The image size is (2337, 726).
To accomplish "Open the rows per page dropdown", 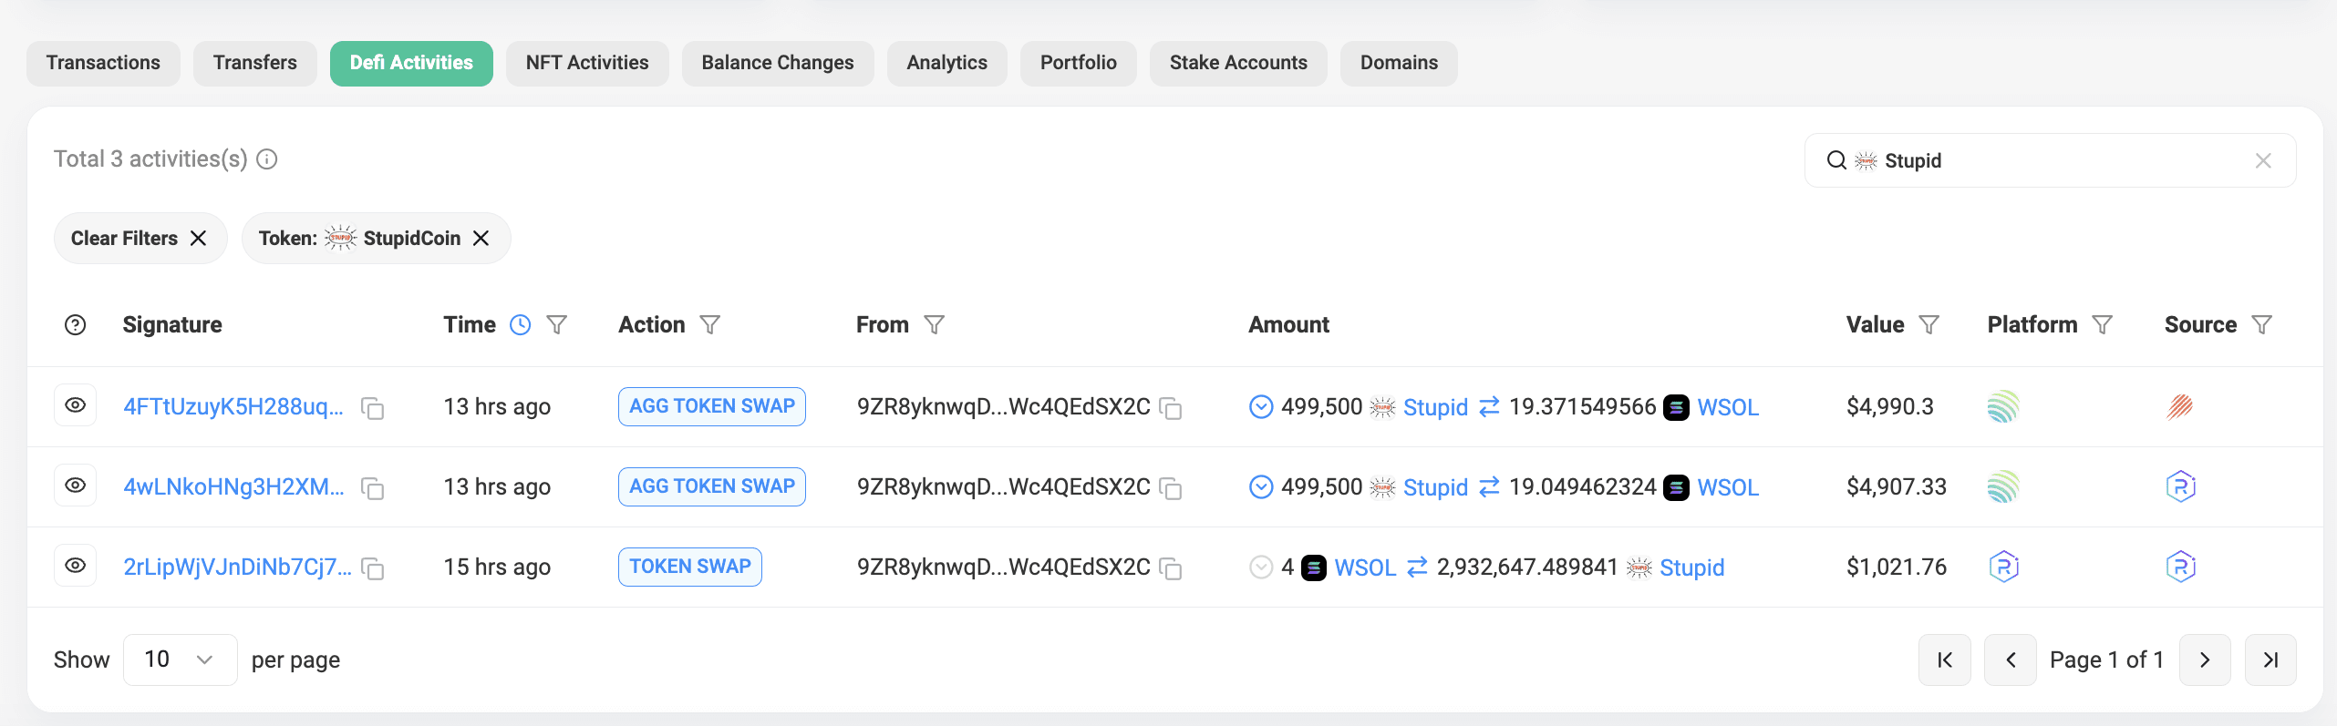I will (180, 660).
